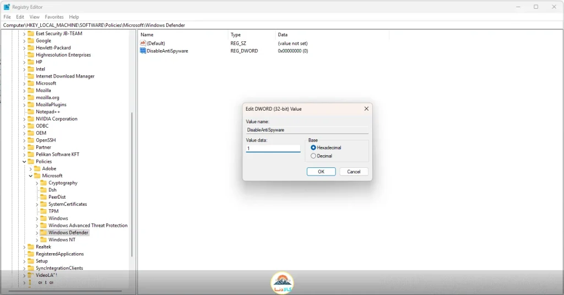Open the Help menu
Viewport: 564px width, 295px height.
74,17
